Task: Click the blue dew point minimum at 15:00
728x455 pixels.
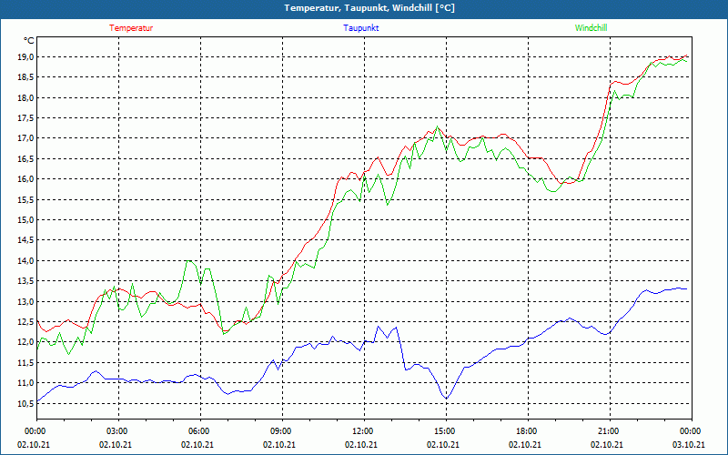Action: 446,399
